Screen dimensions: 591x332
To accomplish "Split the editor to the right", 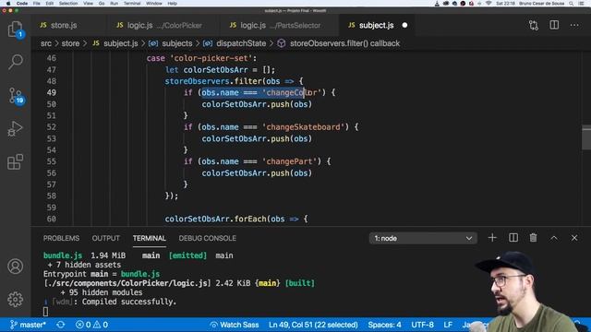I will coord(554,25).
